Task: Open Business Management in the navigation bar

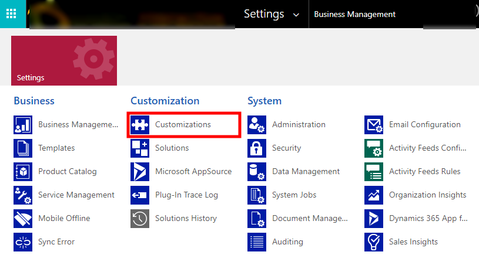Action: coord(355,14)
